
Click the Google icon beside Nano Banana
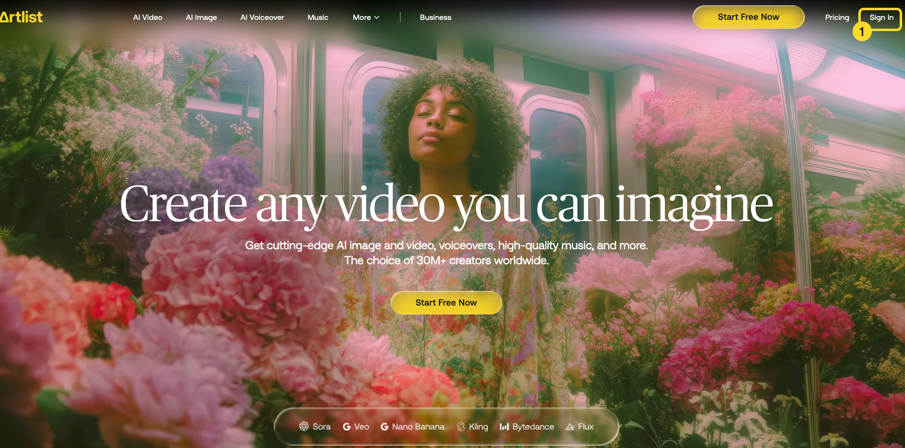384,427
